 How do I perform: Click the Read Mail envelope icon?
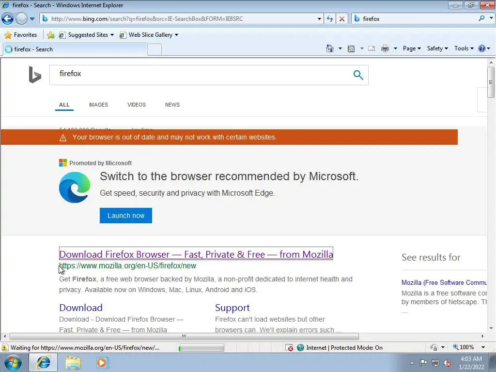click(372, 48)
